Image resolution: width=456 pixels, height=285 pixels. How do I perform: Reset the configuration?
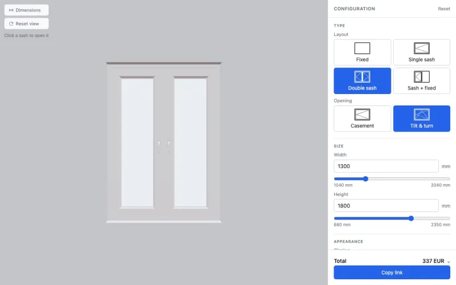pos(444,9)
